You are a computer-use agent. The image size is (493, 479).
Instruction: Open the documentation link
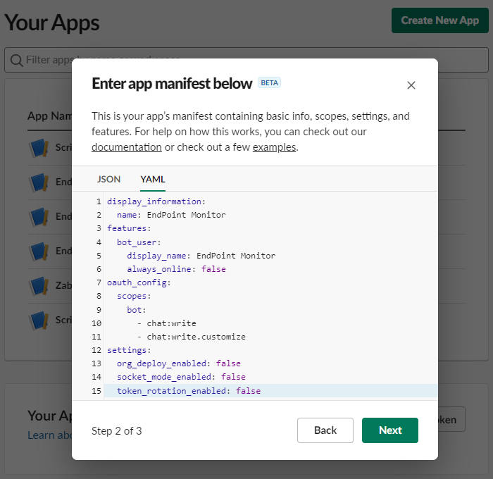126,147
